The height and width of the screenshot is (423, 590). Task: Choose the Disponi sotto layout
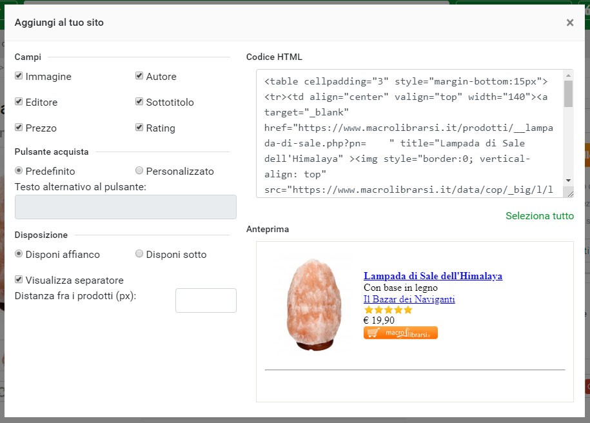coord(139,254)
